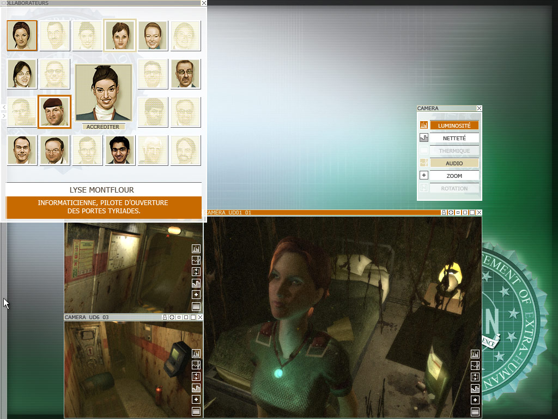The height and width of the screenshot is (419, 558).
Task: Click plus zoom icon on UD6_03 feed
Action: click(x=196, y=400)
